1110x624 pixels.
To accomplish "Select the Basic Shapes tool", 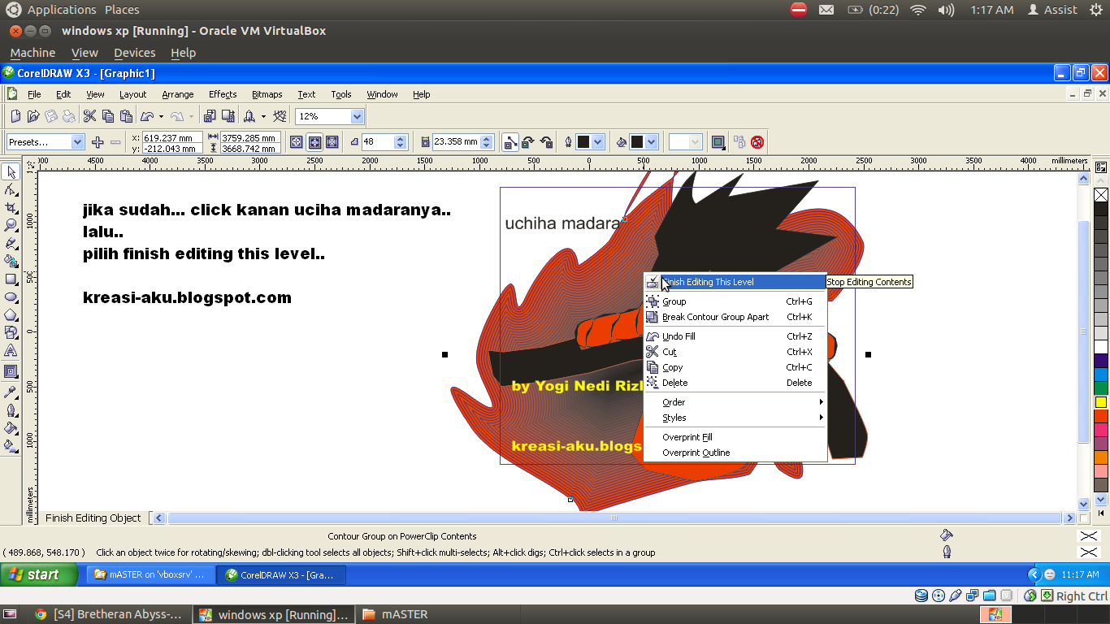I will 11,332.
